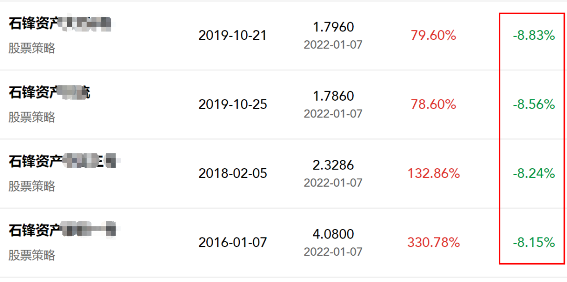Click the 79.60% cumulative return
567x282 pixels.
[x=434, y=35]
